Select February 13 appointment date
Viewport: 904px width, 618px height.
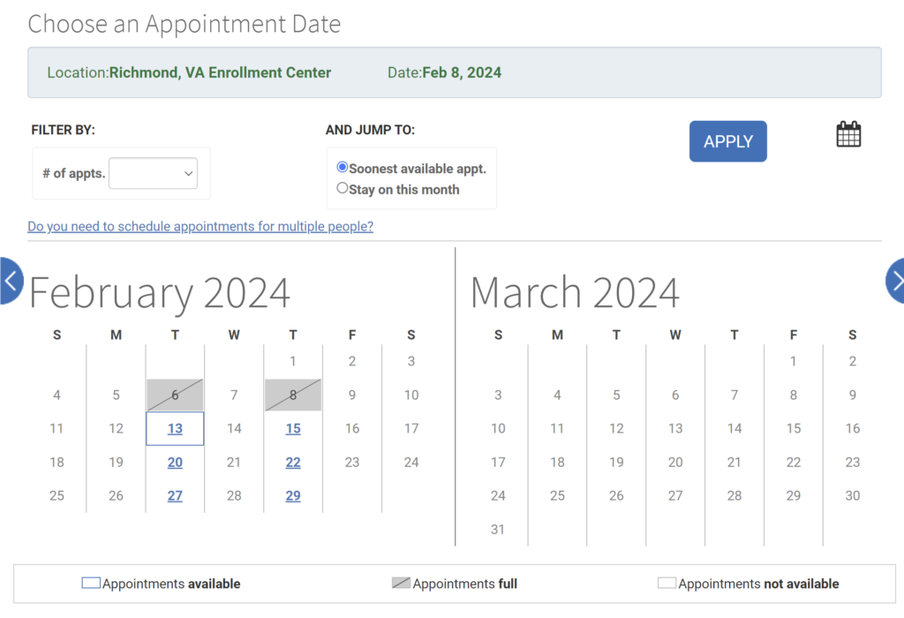[175, 429]
